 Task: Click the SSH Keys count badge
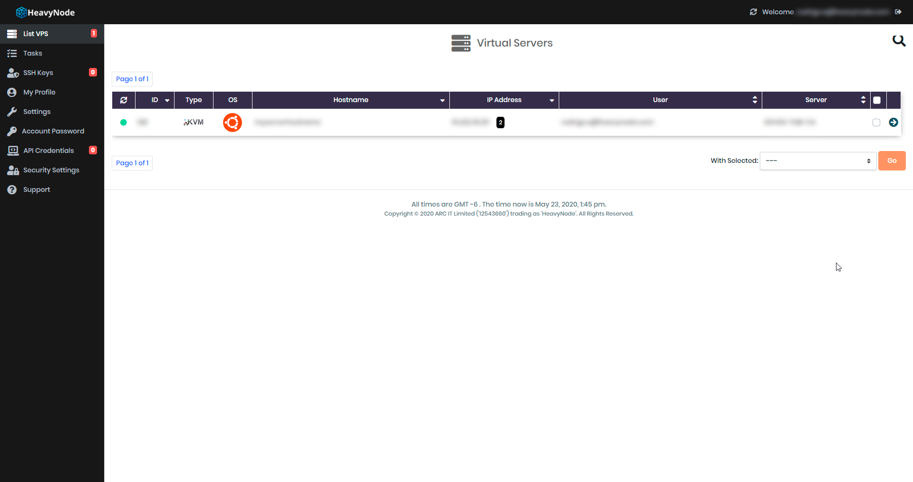[x=93, y=72]
